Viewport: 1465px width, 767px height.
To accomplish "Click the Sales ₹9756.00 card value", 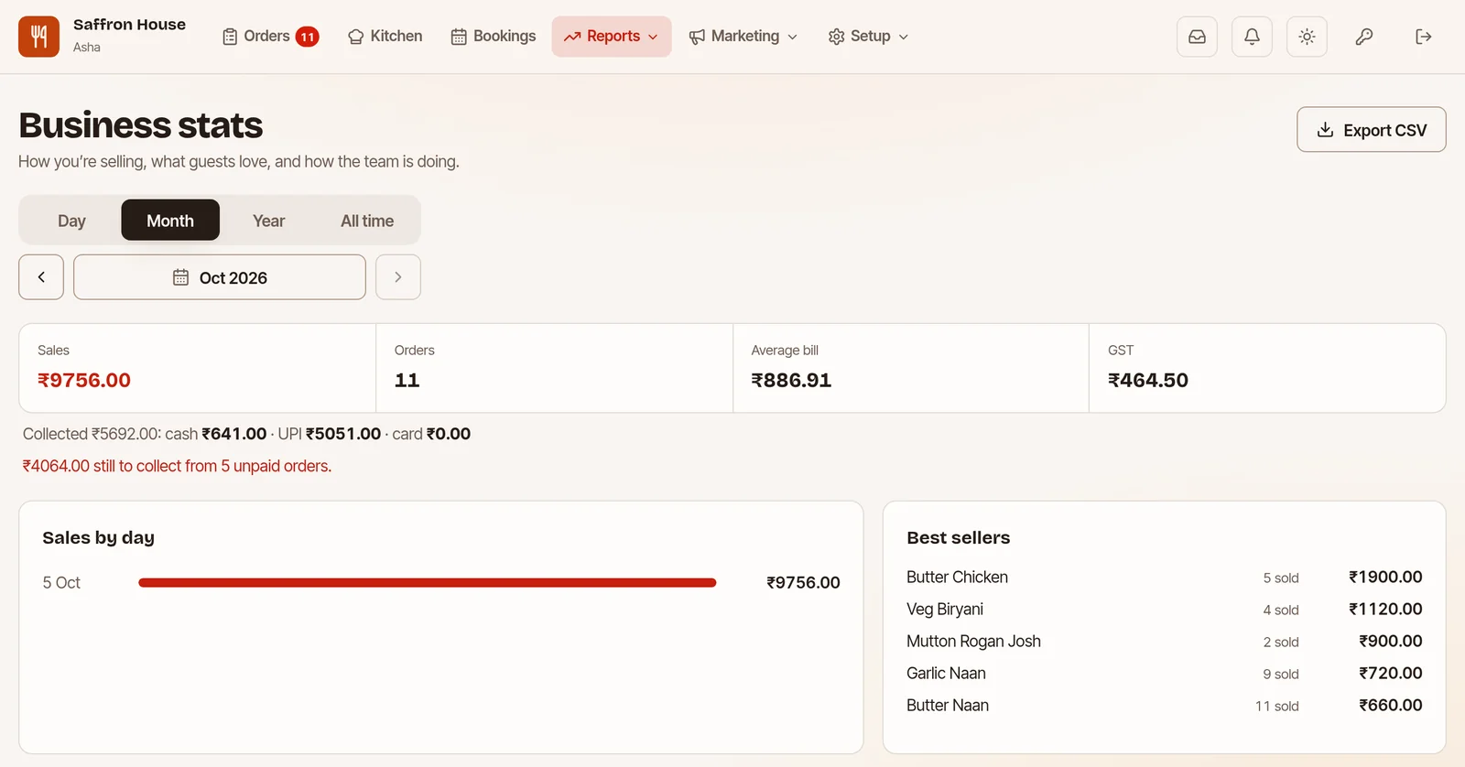I will coord(84,381).
